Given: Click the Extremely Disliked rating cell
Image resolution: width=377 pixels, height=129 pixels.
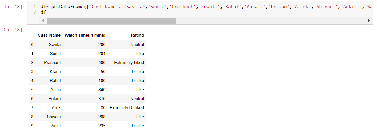Looking at the screenshot, I should [x=127, y=108].
